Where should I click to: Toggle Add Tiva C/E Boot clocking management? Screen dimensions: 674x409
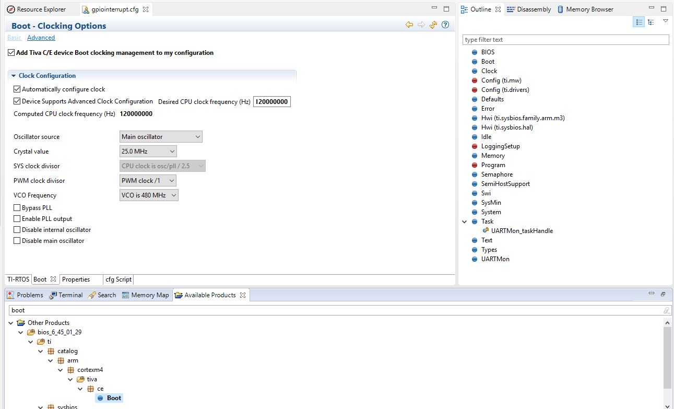(11, 53)
